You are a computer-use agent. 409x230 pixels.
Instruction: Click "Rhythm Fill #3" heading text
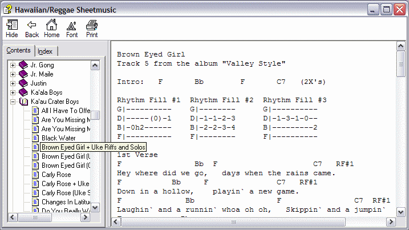295,100
